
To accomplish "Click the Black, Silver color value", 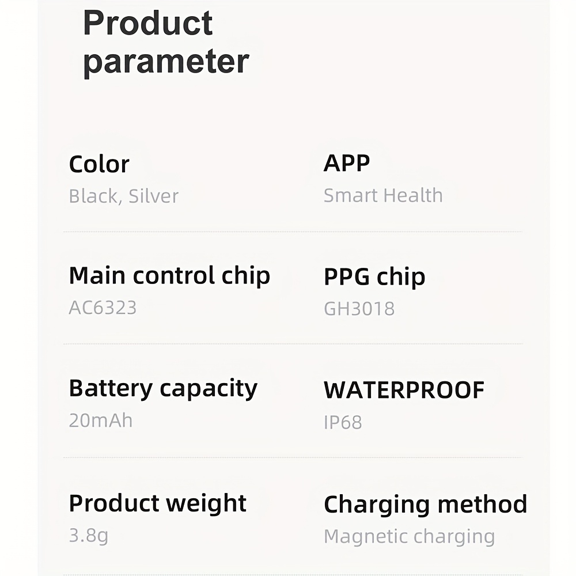I will pyautogui.click(x=124, y=196).
